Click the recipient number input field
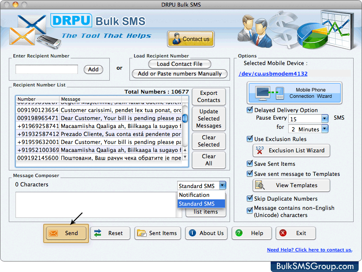Screen dimensions: 362x272 [46, 69]
